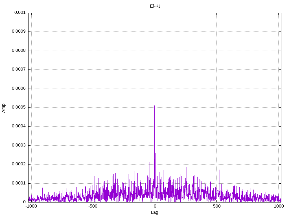289x216 pixels.
Task: Click the 0.0007 y-axis tick label
Action: 19,69
